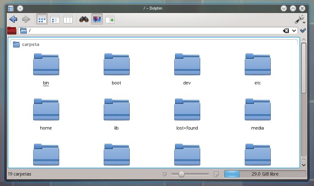This screenshot has width=314, height=186.
Task: Click the etc folder name label
Action: [257, 83]
